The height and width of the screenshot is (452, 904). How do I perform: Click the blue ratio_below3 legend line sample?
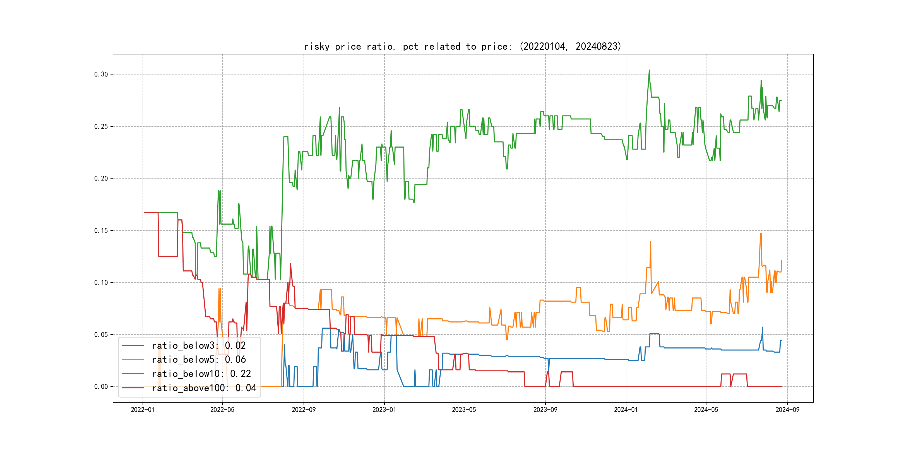coord(133,346)
